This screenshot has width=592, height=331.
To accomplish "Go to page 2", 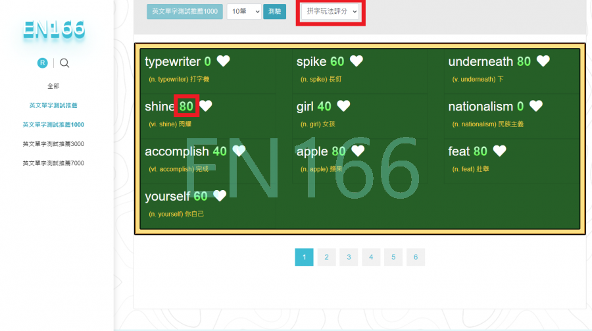I will [326, 257].
